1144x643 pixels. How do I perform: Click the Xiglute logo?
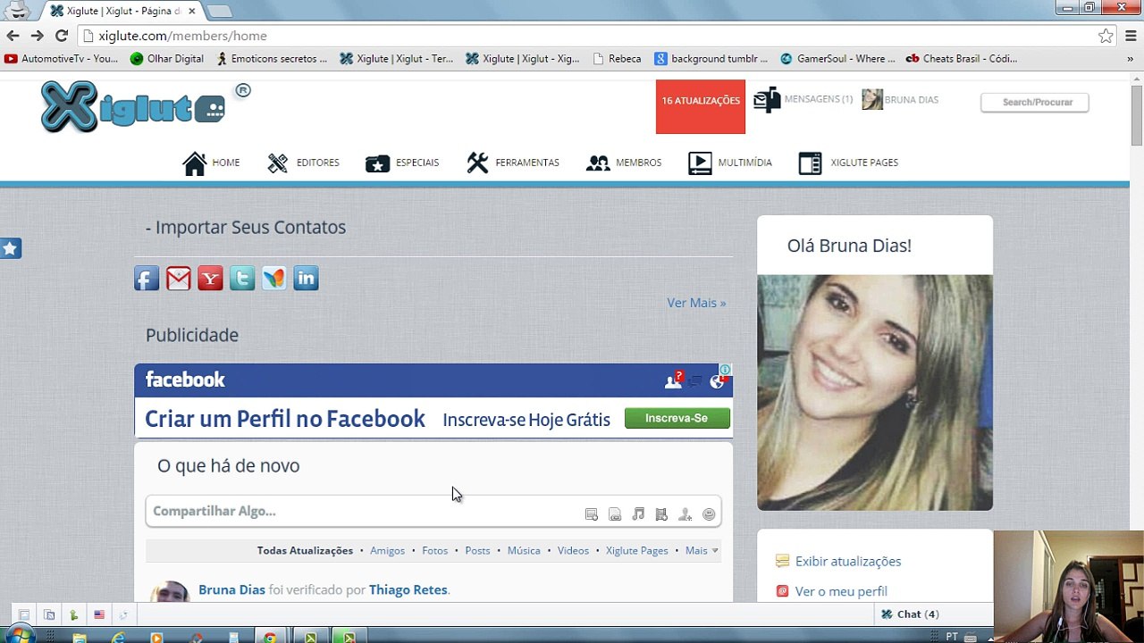[133, 106]
